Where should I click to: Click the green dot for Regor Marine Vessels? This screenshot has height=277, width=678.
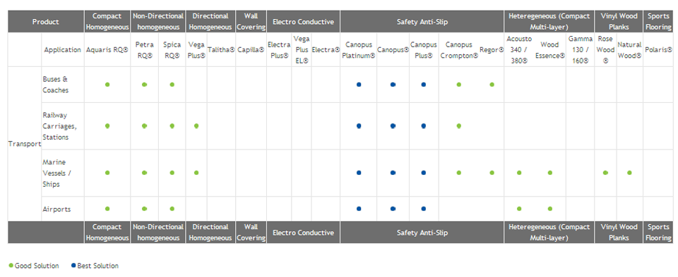click(x=492, y=173)
